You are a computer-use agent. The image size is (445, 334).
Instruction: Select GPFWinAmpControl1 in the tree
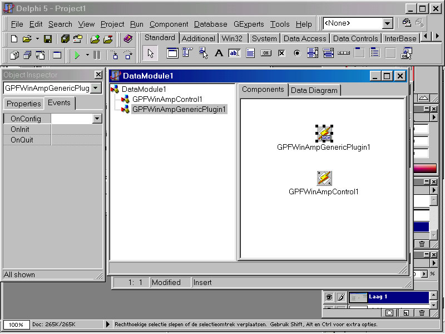point(167,99)
